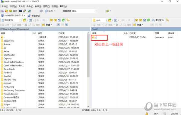Go to remote parent directory icon

(137, 20)
